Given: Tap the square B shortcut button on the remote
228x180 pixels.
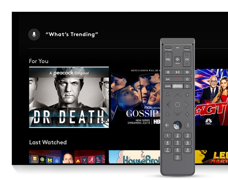Looking at the screenshot, I should (187, 95).
